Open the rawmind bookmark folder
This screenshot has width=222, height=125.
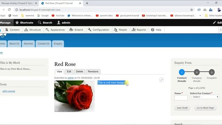click(x=28, y=16)
